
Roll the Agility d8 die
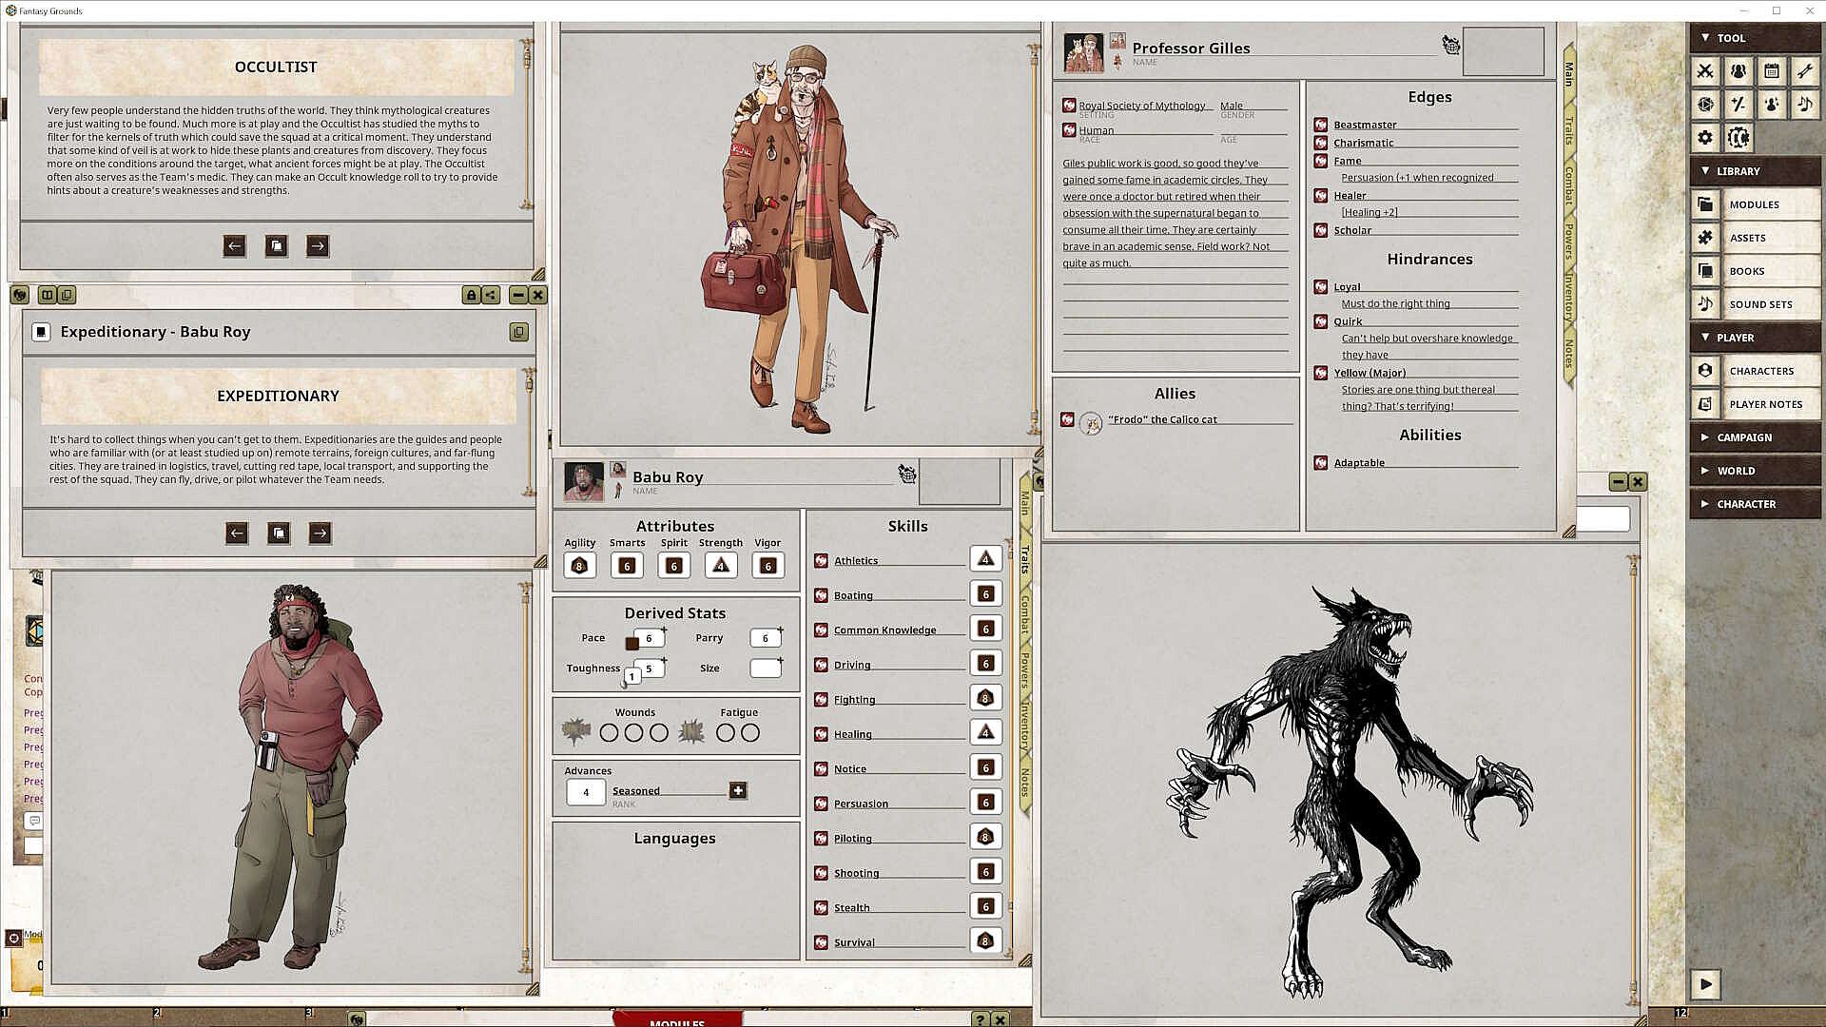[579, 566]
